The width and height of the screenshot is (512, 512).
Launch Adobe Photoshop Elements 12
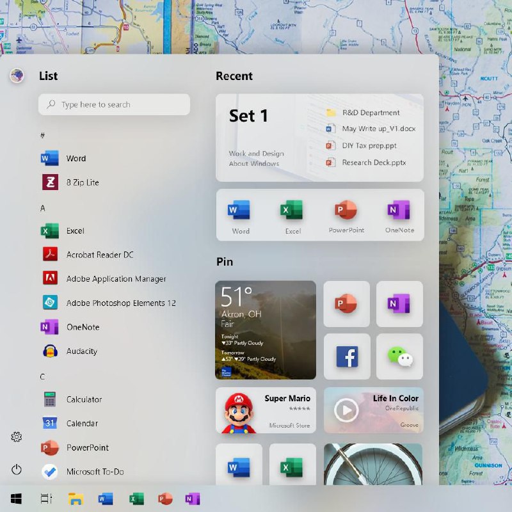coord(109,303)
